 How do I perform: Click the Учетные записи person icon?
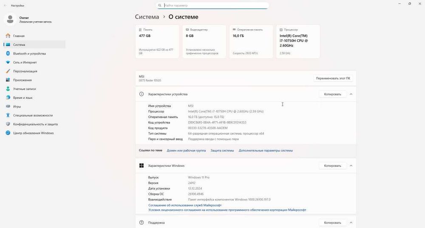8,89
